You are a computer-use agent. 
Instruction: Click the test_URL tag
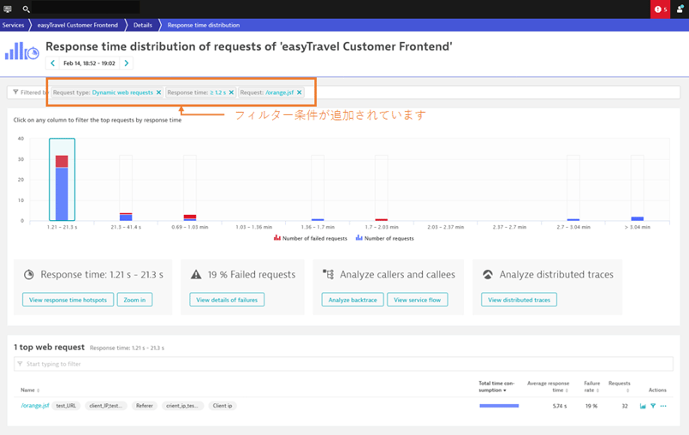point(66,406)
